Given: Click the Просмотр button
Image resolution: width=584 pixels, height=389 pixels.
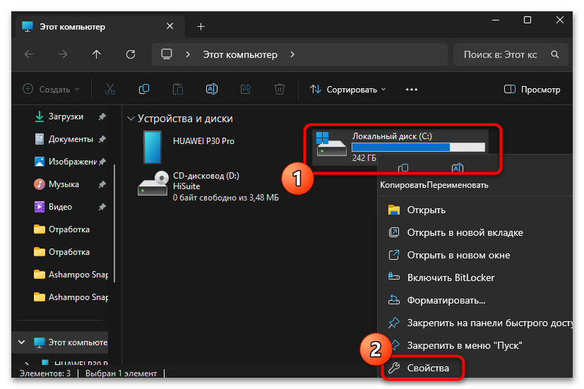Looking at the screenshot, I should click(x=532, y=90).
